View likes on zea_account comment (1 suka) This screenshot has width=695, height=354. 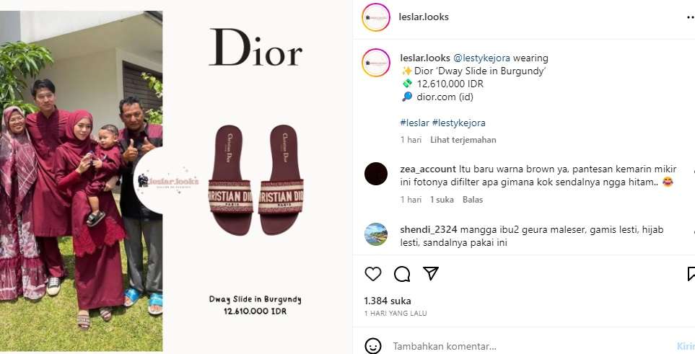pos(442,200)
